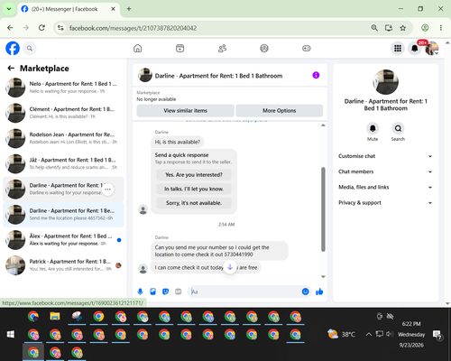Click sender avatar beside quick responses

pyautogui.click(x=143, y=209)
